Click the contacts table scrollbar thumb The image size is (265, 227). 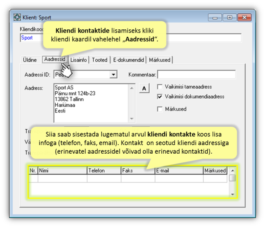coord(233,178)
